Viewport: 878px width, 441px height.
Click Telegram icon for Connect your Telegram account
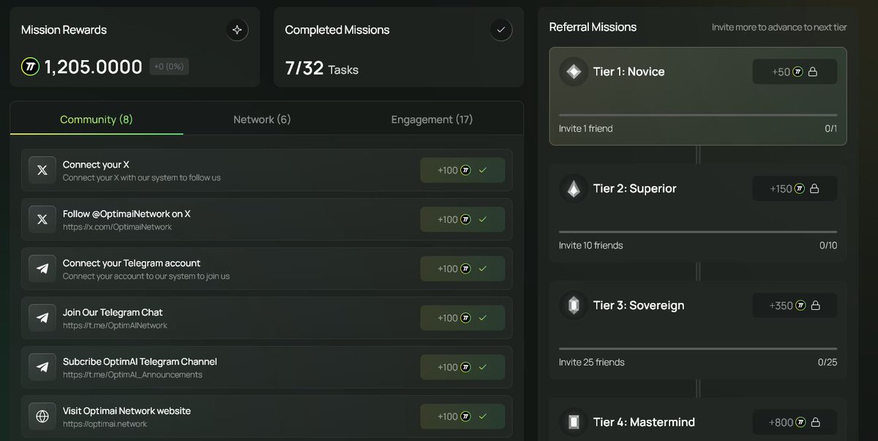click(x=42, y=269)
